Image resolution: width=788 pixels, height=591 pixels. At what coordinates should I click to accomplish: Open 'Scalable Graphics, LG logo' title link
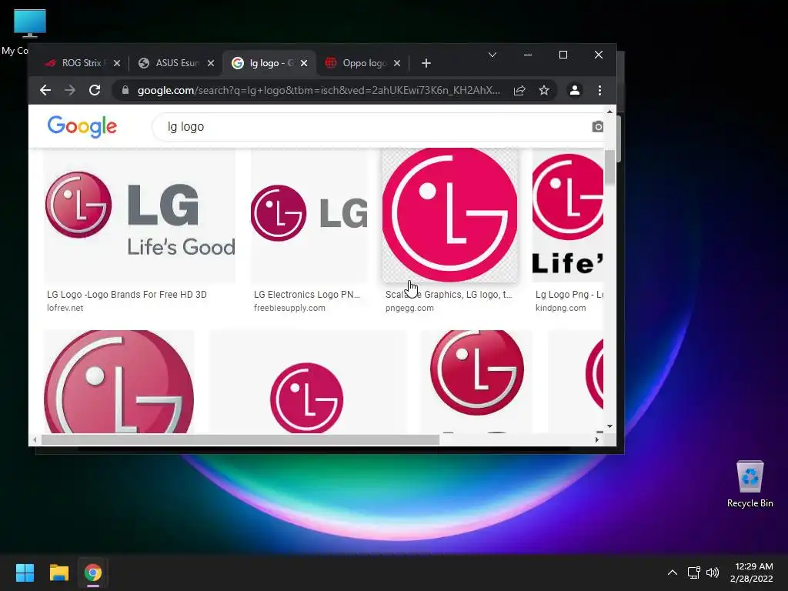449,295
